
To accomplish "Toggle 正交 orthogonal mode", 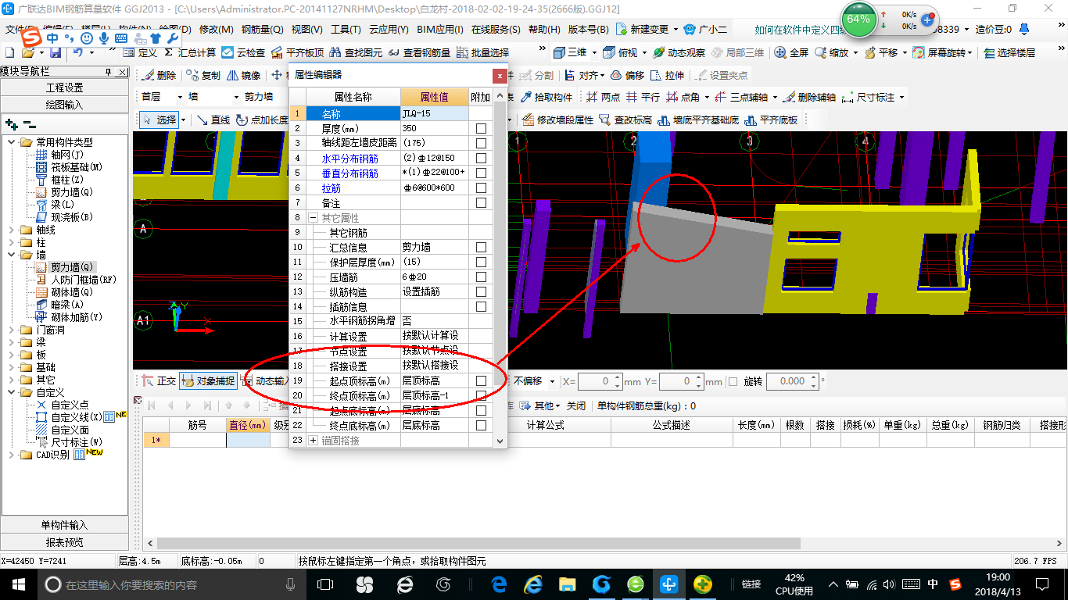I will 159,381.
